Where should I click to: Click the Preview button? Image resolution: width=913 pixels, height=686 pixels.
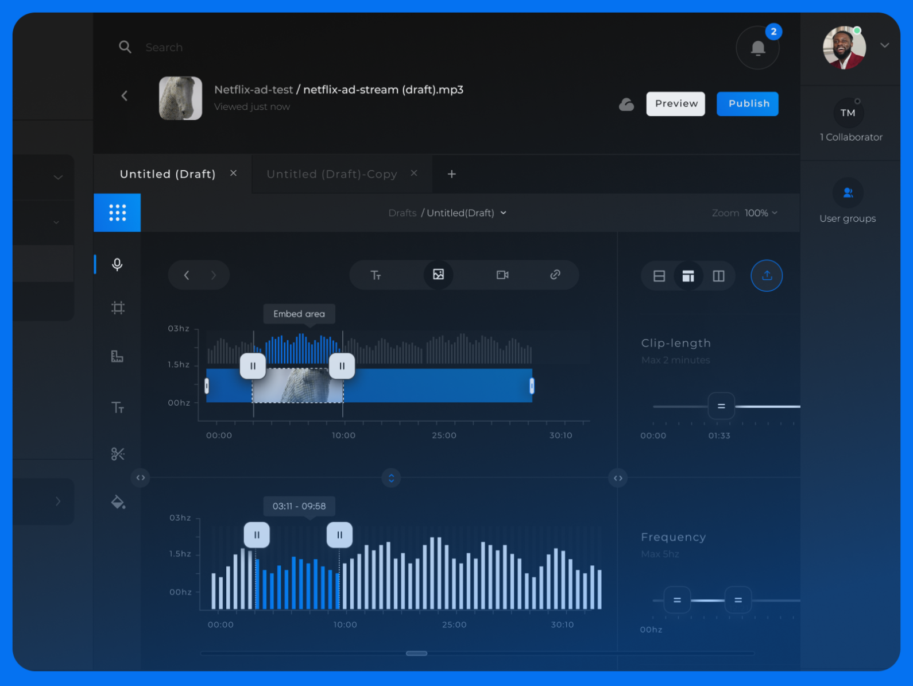click(676, 104)
